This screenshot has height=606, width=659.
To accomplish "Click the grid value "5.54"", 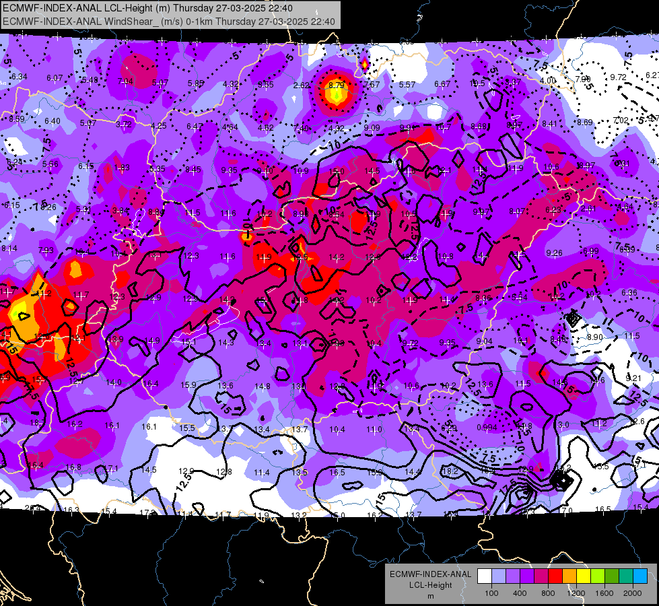I will 520,298.
